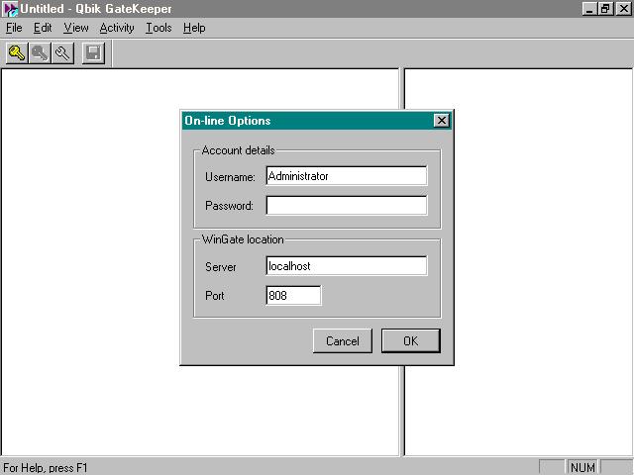Dismiss the dialog with Cancel
Screen dimensions: 634x475
[x=343, y=340]
